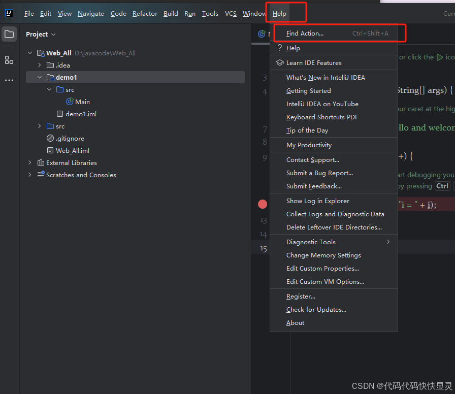The height and width of the screenshot is (394, 455).
Task: Open Edit Custom Properties
Action: point(334,269)
